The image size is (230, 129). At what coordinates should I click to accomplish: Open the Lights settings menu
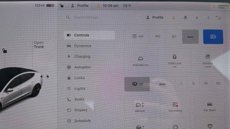(x=76, y=89)
